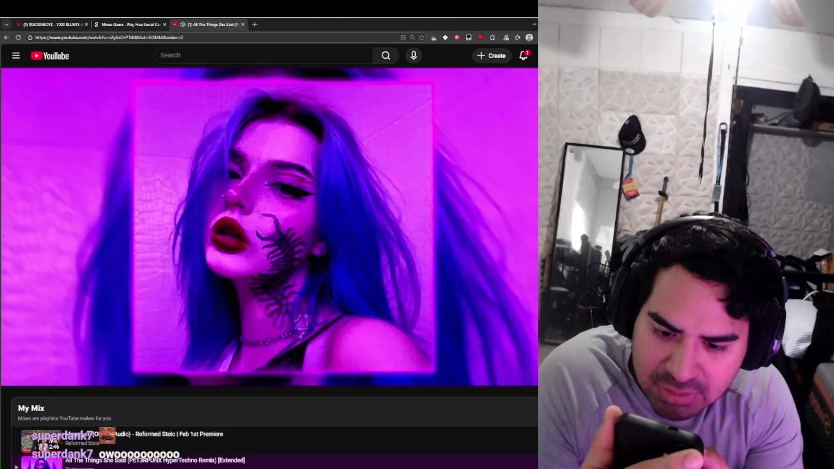
Task: Open the YouTube guide hamburger menu
Action: [16, 55]
